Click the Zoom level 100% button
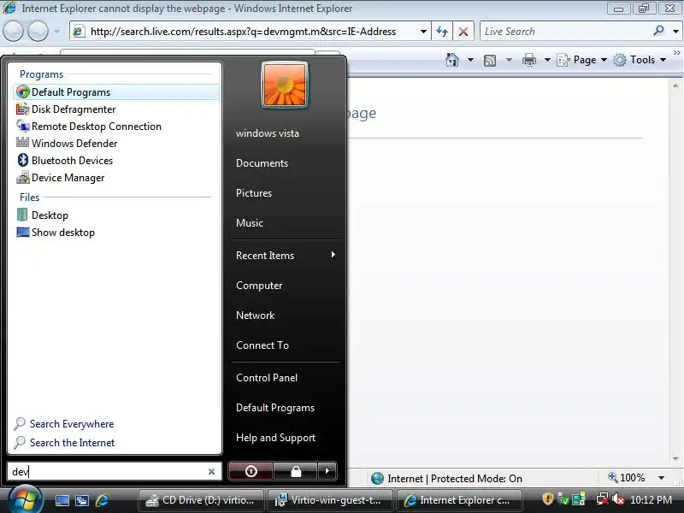The width and height of the screenshot is (684, 513). (x=627, y=478)
